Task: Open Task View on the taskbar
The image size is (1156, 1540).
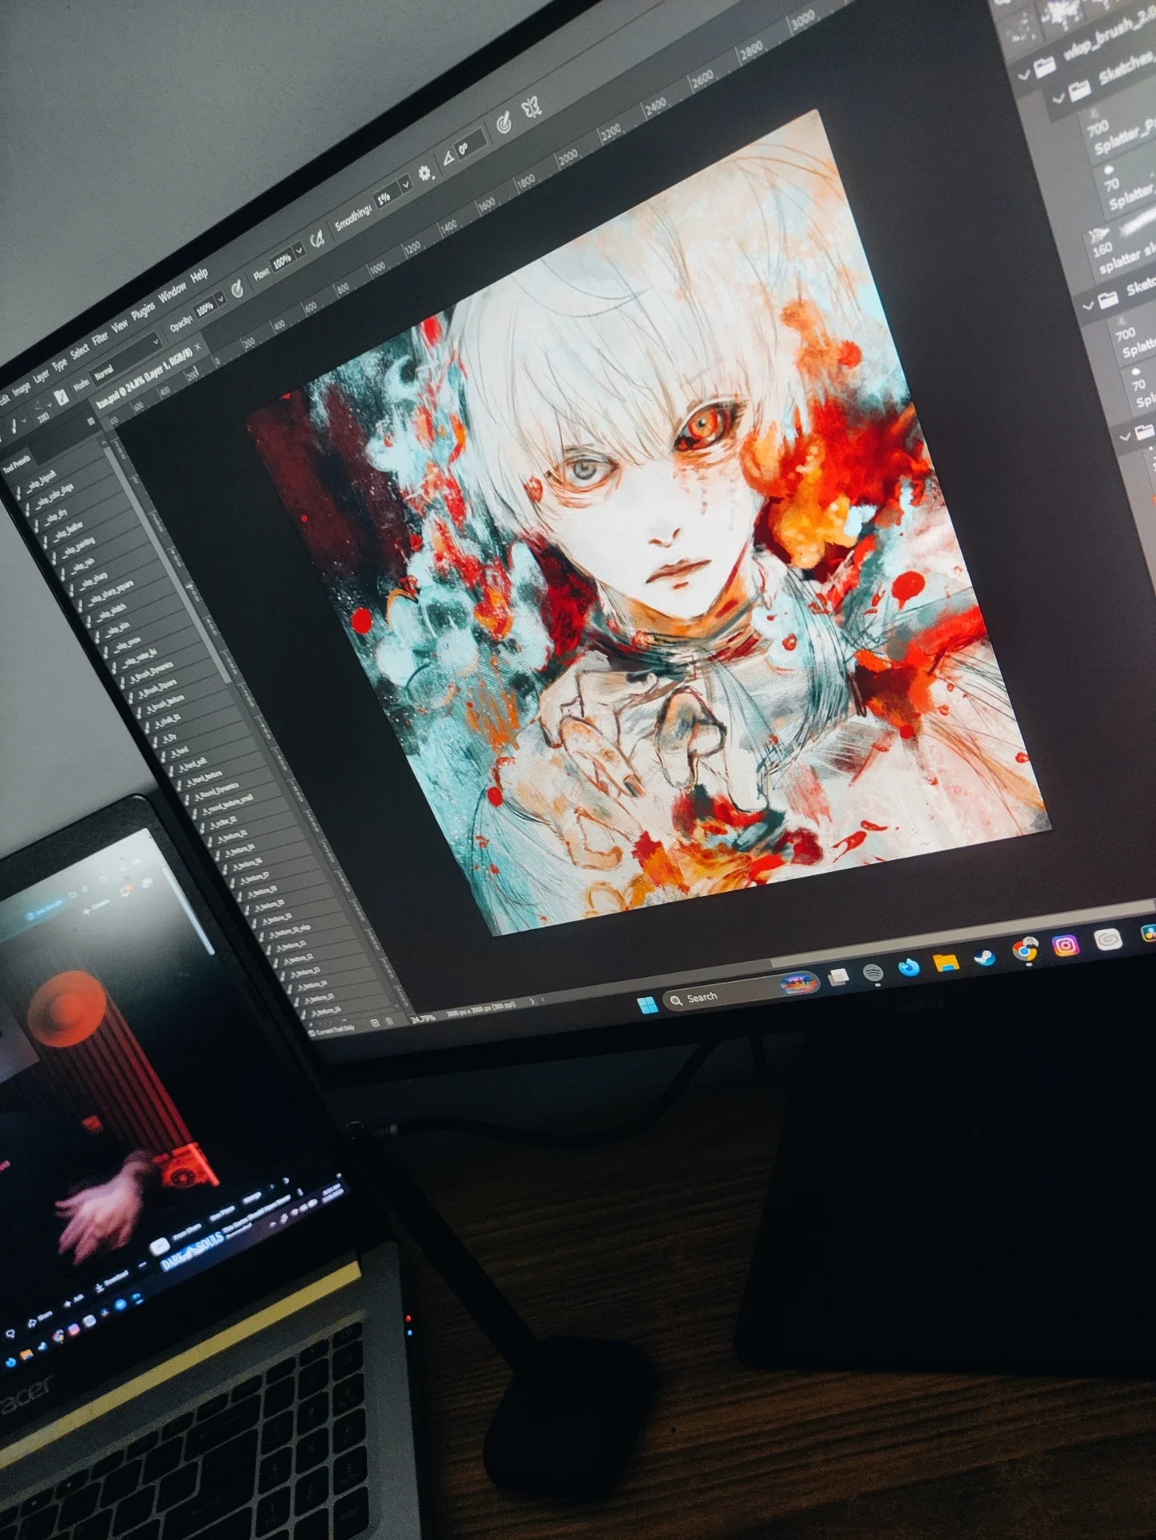Action: tap(838, 977)
